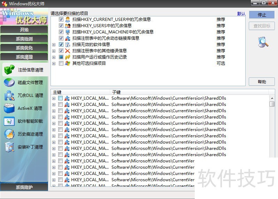Check the second result row checkbox
This screenshot has height=199, width=278.
click(61, 105)
